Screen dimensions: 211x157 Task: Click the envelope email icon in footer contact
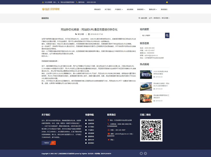(108, 134)
